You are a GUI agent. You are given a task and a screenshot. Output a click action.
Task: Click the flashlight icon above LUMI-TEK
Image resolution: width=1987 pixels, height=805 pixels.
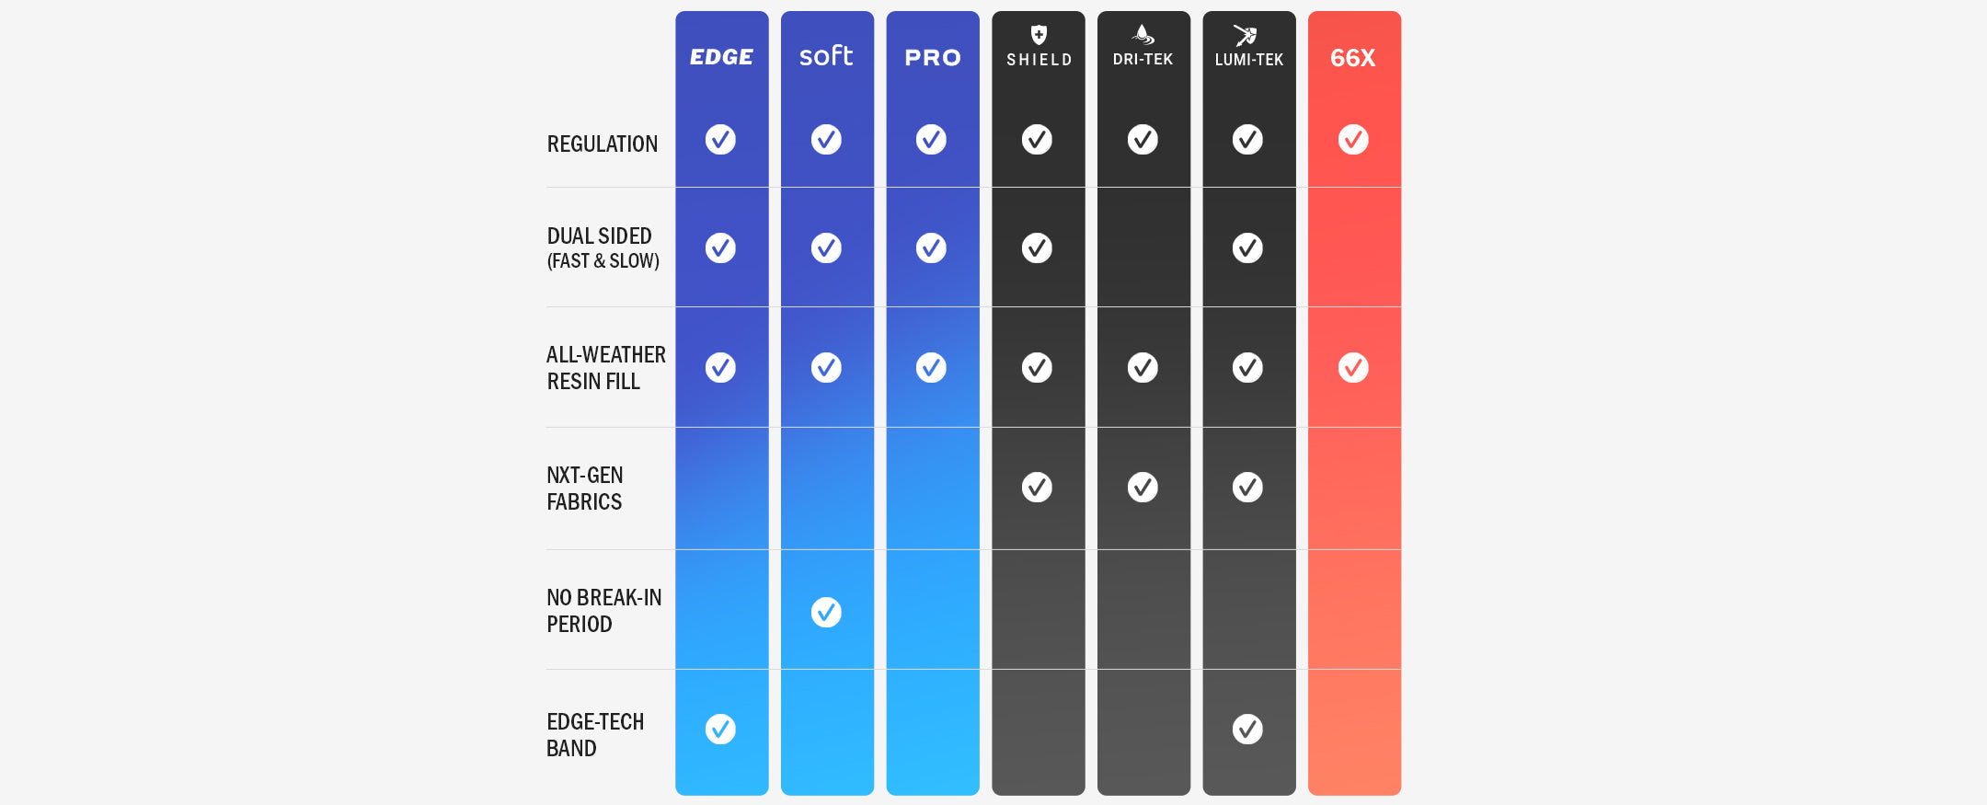pyautogui.click(x=1246, y=36)
